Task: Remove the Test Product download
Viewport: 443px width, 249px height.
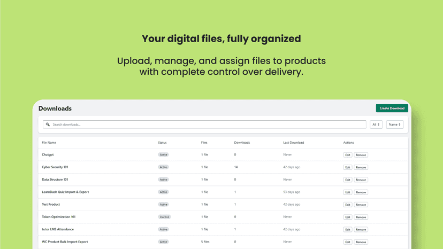Action: 361,205
